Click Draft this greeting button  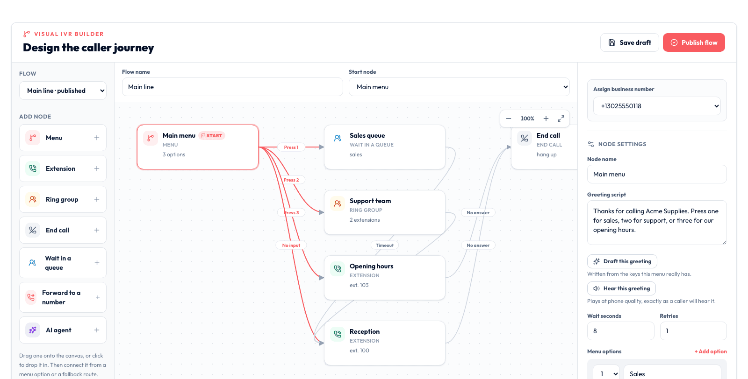(x=622, y=261)
